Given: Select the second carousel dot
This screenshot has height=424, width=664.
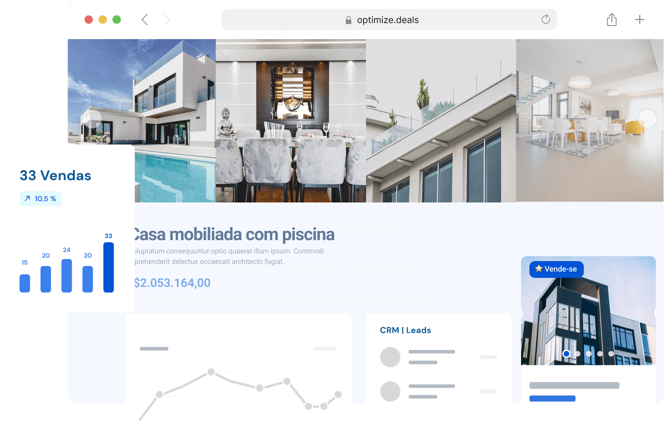Looking at the screenshot, I should coord(578,354).
